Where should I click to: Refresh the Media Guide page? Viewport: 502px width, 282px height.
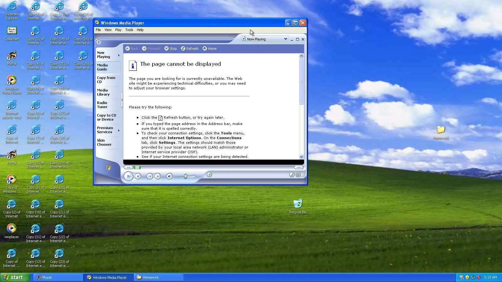tap(190, 49)
